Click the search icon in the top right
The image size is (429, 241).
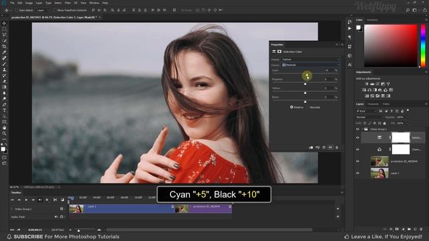(x=408, y=10)
